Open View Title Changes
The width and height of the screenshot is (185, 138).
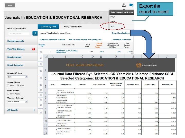tap(16, 49)
